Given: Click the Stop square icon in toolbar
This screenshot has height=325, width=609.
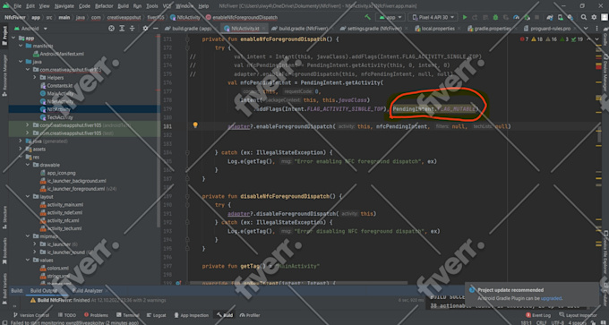Looking at the screenshot, I should 536,18.
